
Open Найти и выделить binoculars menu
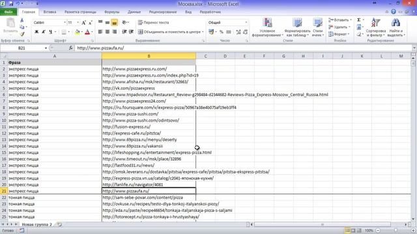click(x=395, y=27)
